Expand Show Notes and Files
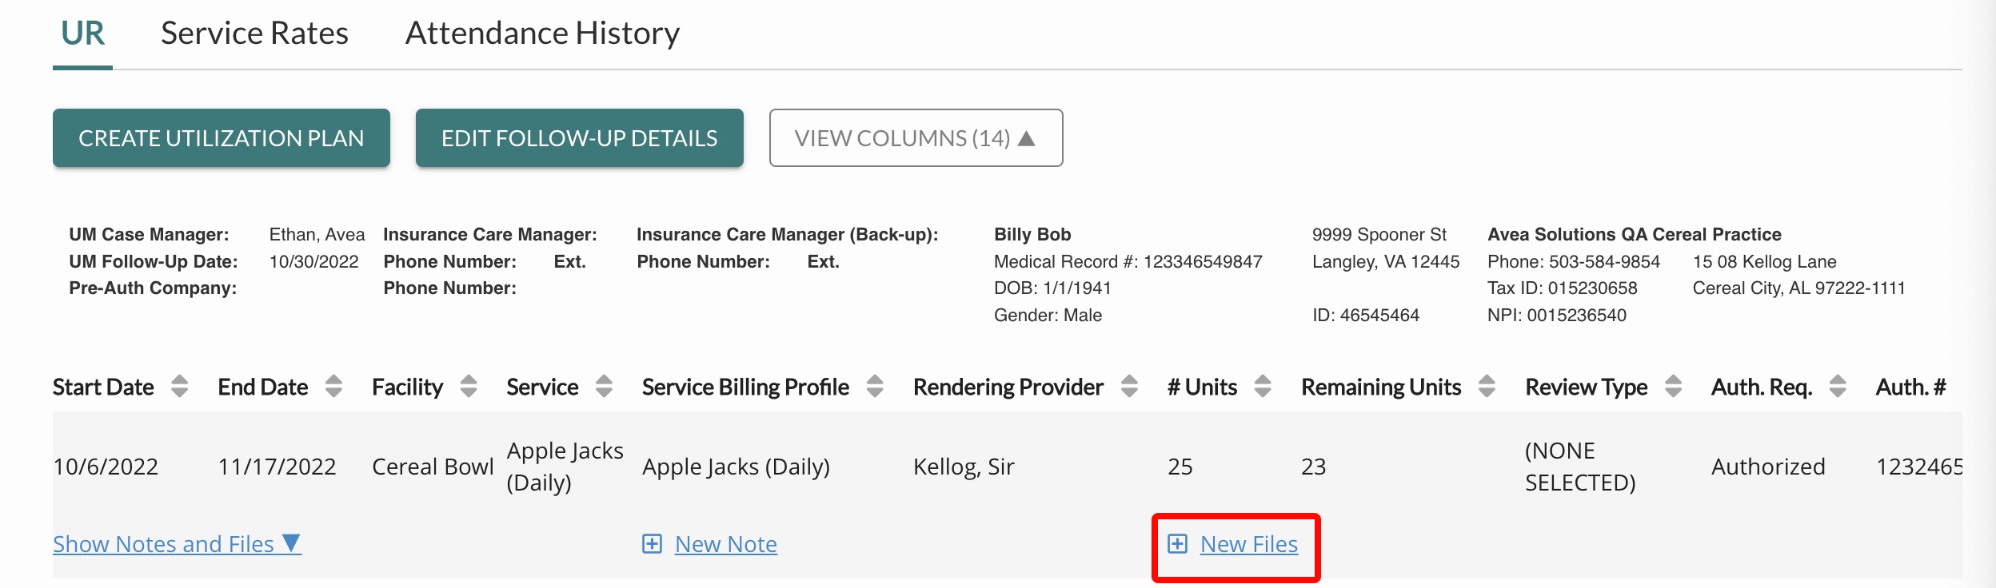Screen dimensions: 1996x588 177,544
